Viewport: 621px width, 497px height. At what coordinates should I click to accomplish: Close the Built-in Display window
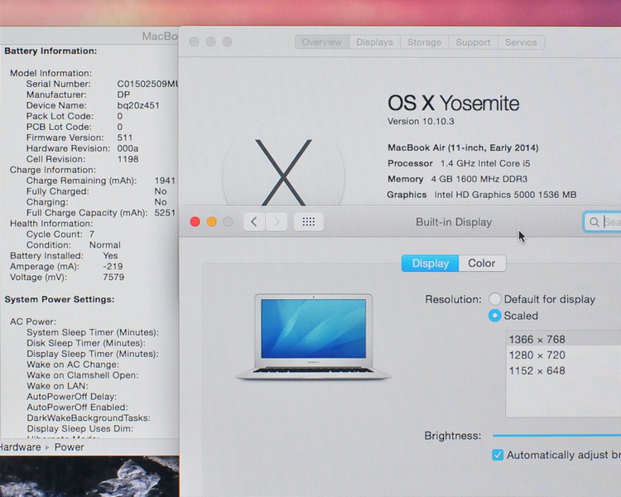tap(195, 221)
